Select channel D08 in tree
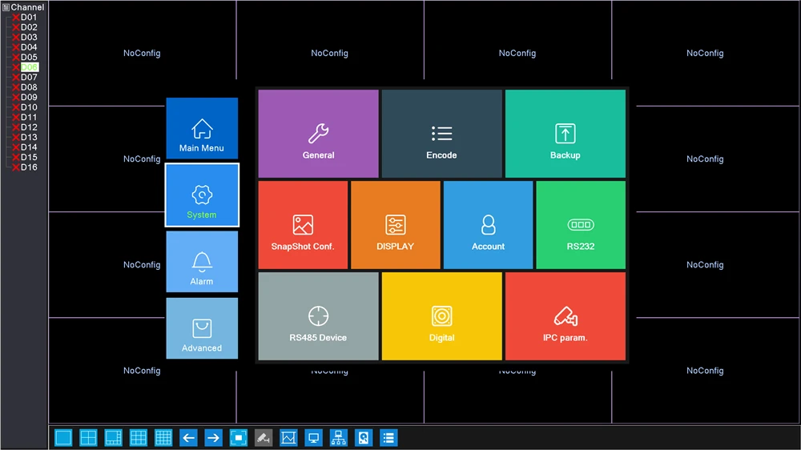801x450 pixels. [29, 87]
